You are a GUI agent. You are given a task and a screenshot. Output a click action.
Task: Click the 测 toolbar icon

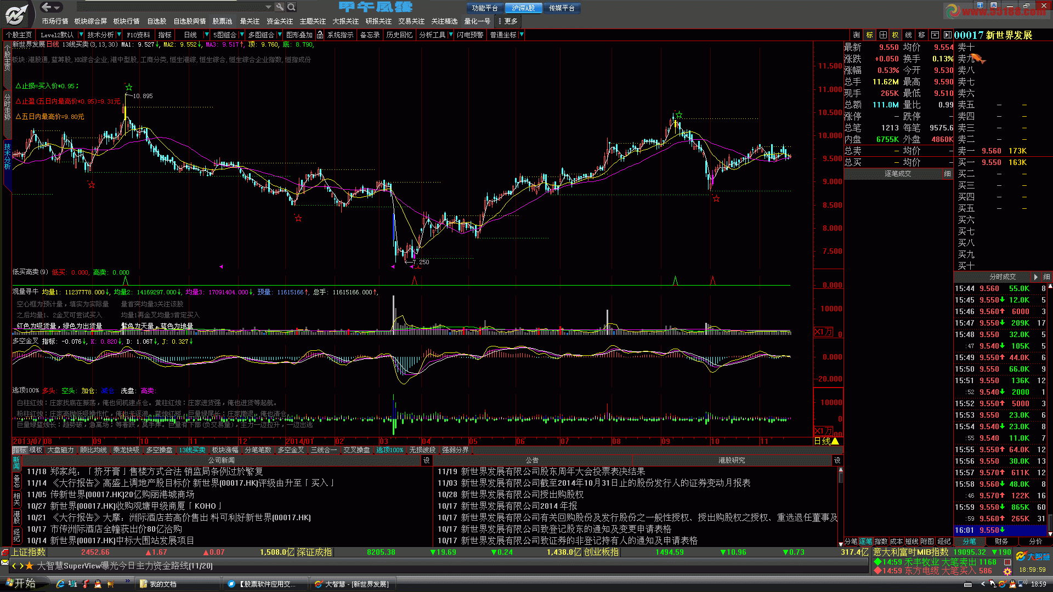click(857, 35)
